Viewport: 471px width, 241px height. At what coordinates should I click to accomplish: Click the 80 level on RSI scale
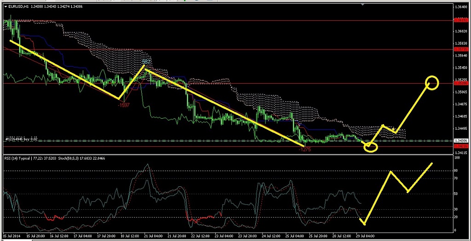point(457,171)
